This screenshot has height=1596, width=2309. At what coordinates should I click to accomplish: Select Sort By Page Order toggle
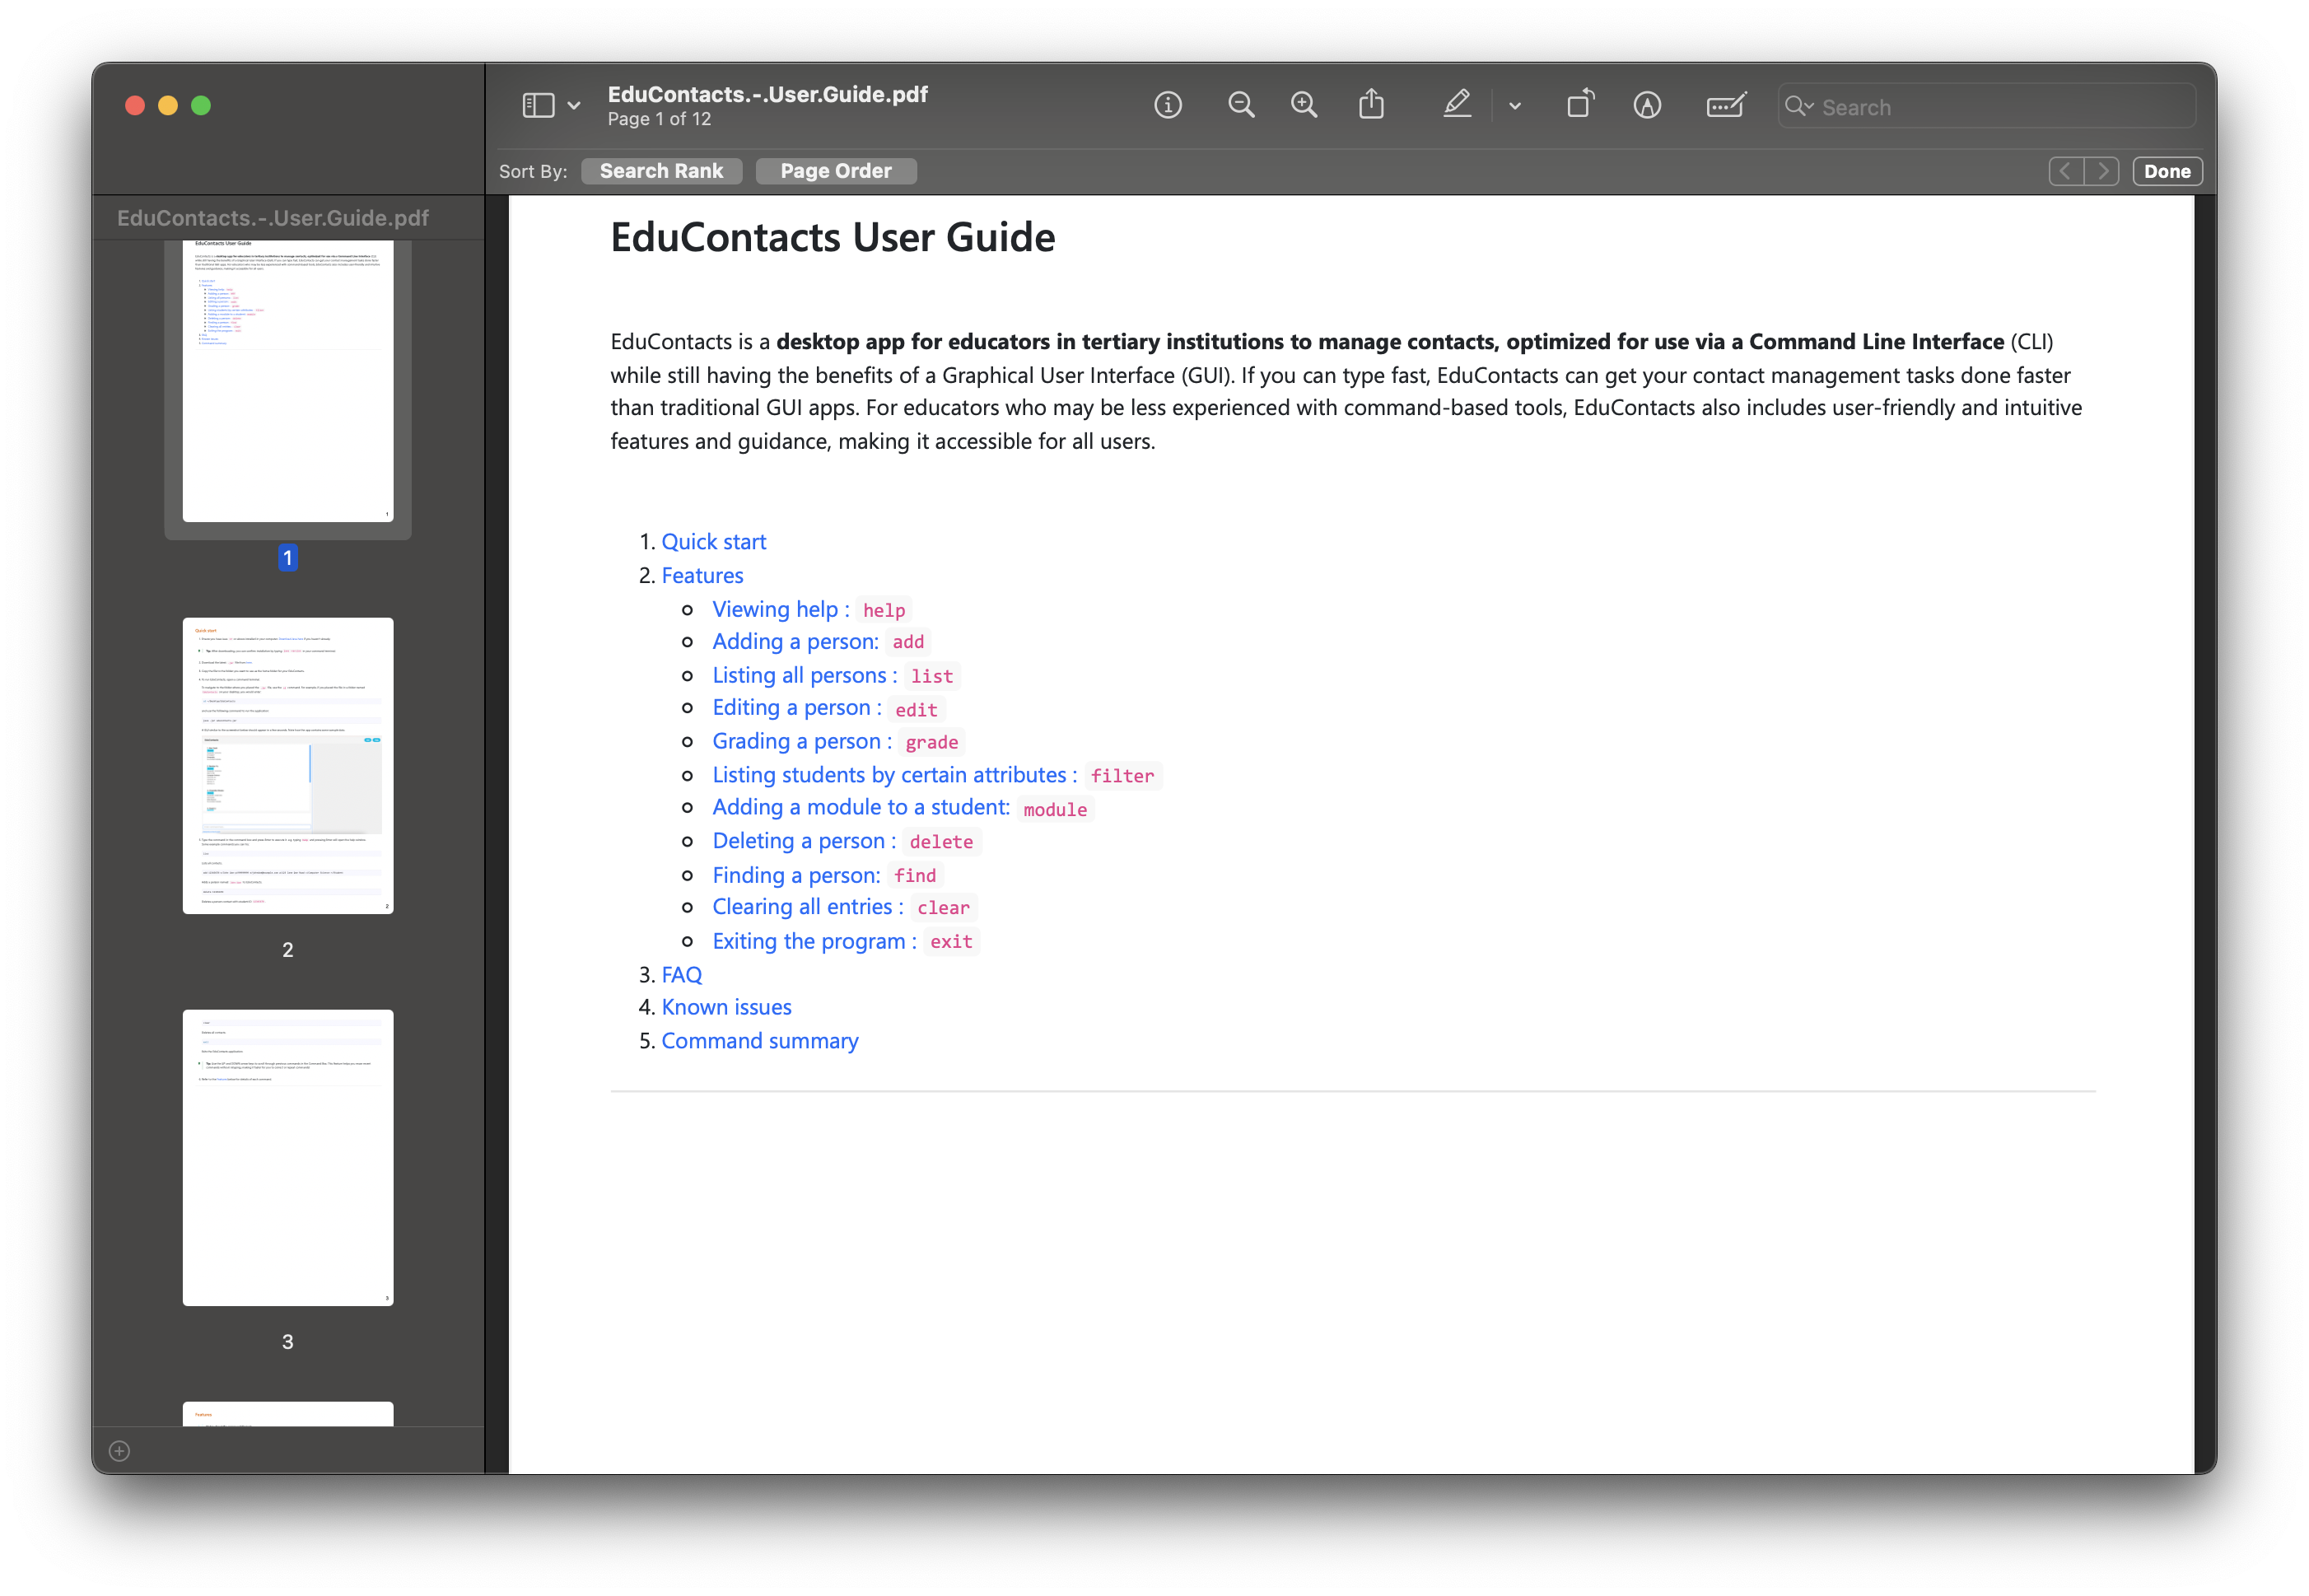[x=835, y=170]
